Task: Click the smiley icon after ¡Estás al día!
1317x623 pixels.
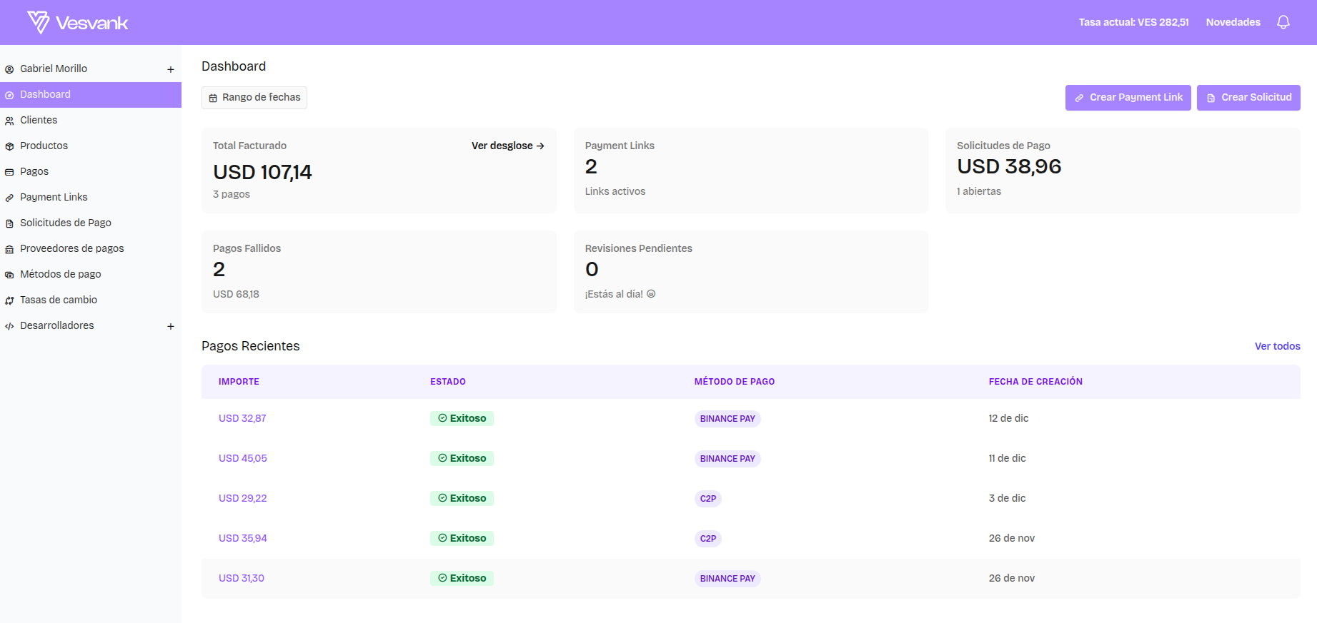Action: (651, 294)
